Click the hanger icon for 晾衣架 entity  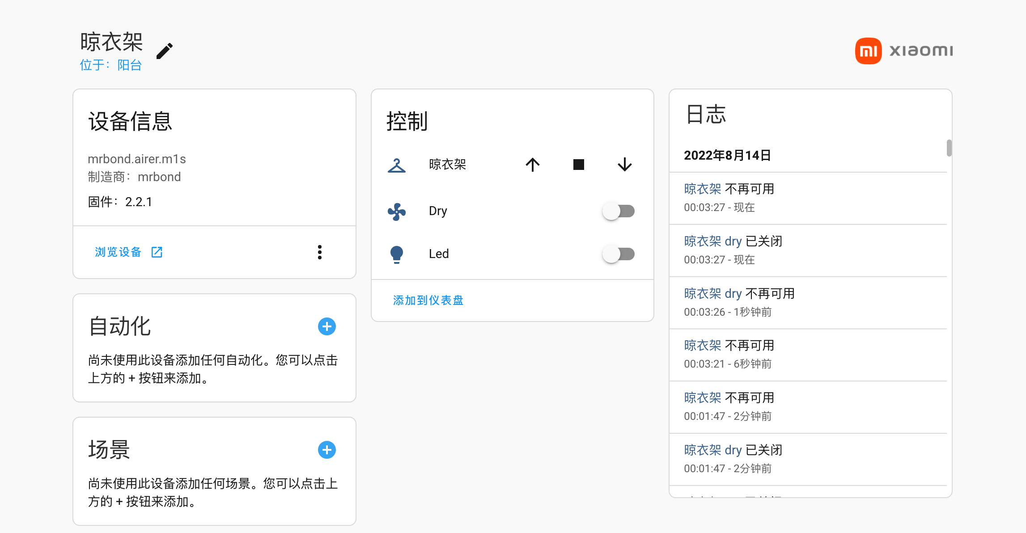point(397,165)
